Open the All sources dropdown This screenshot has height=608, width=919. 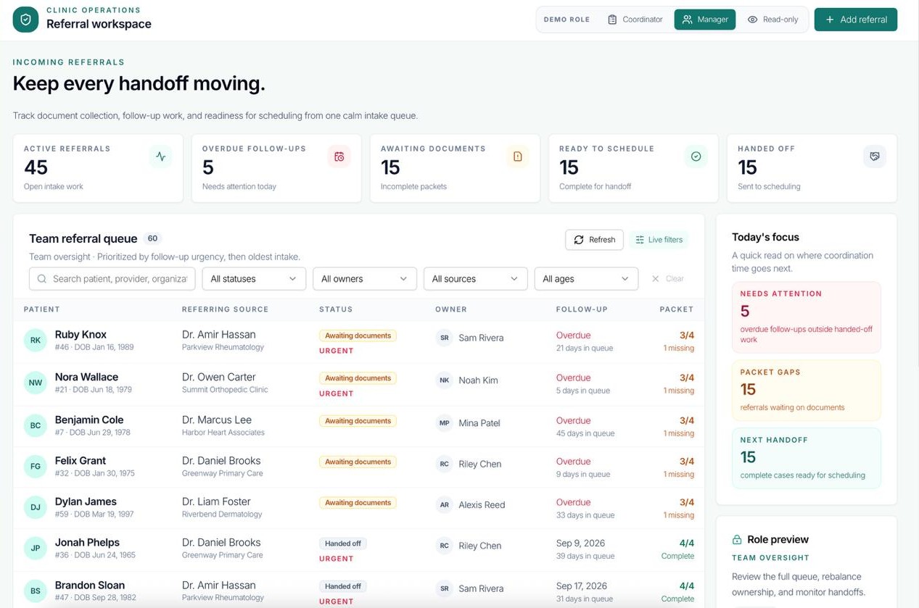[x=475, y=279]
